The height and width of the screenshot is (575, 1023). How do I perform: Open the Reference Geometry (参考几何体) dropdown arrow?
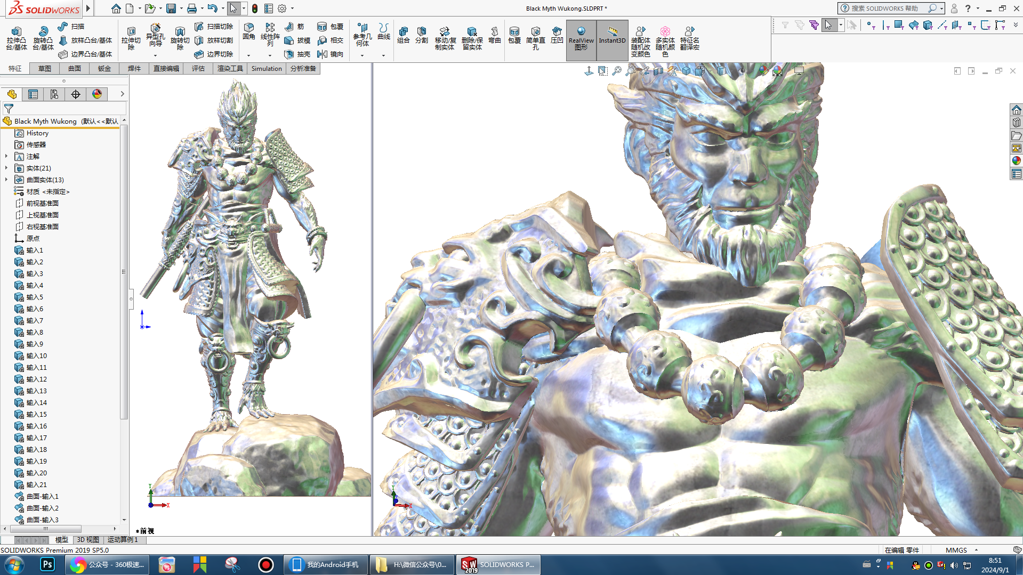362,55
